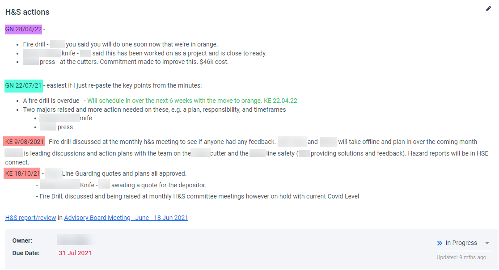499x270 pixels.
Task: Click the teal GN 22/07/21 tag
Action: 23,85
